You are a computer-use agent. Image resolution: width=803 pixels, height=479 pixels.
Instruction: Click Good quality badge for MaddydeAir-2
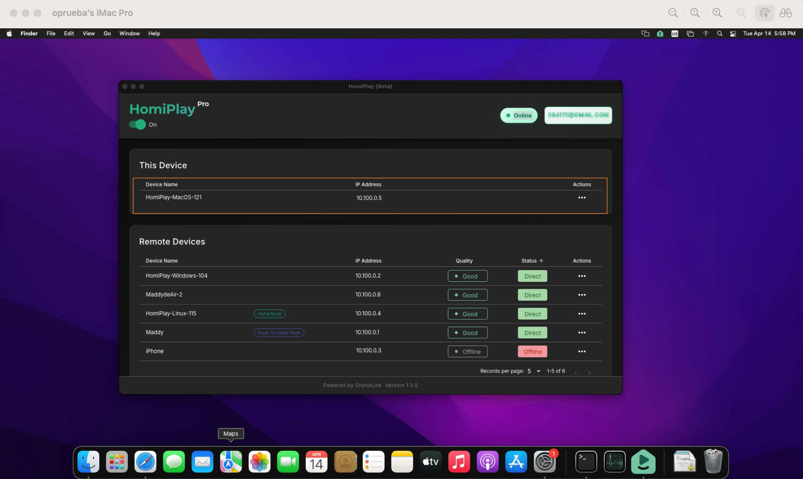pyautogui.click(x=467, y=295)
